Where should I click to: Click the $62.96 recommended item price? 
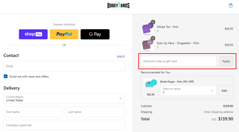[x=151, y=94]
